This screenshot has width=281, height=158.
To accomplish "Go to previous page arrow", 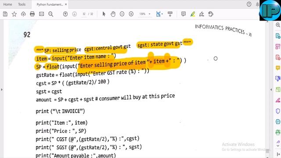I will tap(65, 14).
